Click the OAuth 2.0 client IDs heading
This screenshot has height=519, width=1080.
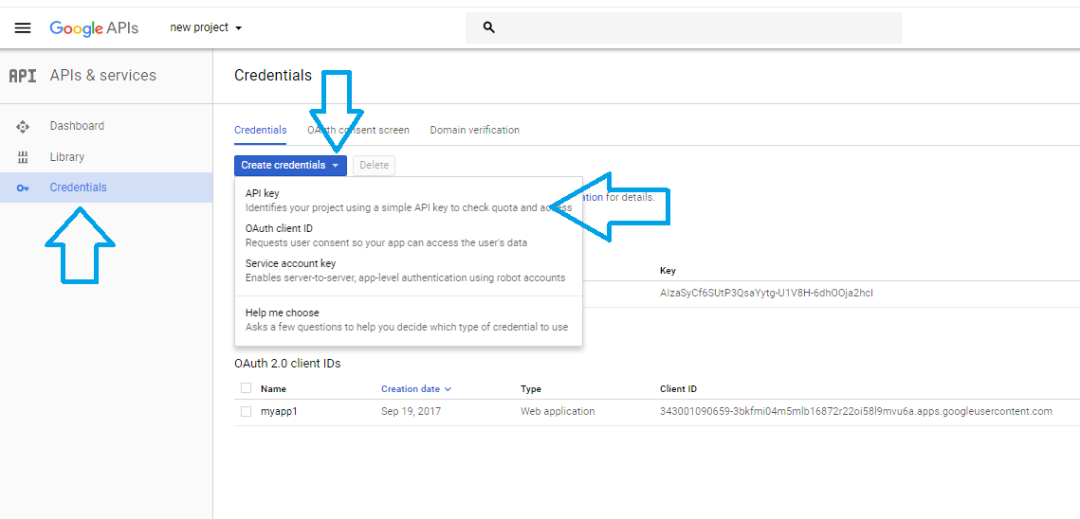coord(287,363)
